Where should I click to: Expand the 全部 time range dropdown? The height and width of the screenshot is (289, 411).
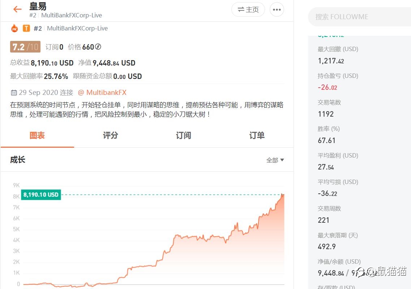275,160
